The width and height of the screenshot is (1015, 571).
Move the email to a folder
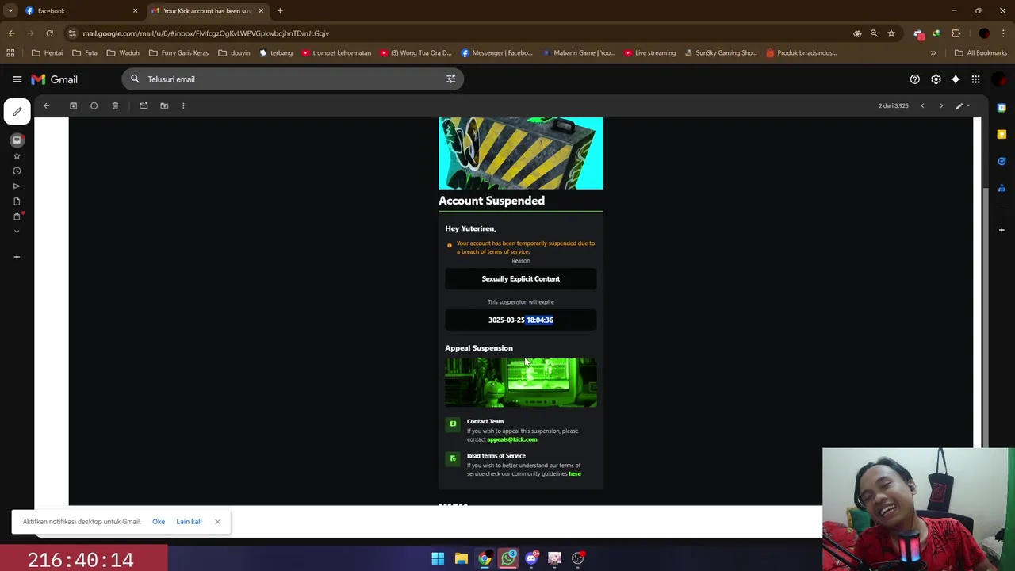click(164, 105)
